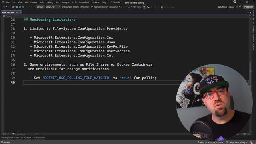256x144 pixels.
Task: Click the DOTNET_USE_POLLING_FILE_WATCHER text
Action: 76,78
